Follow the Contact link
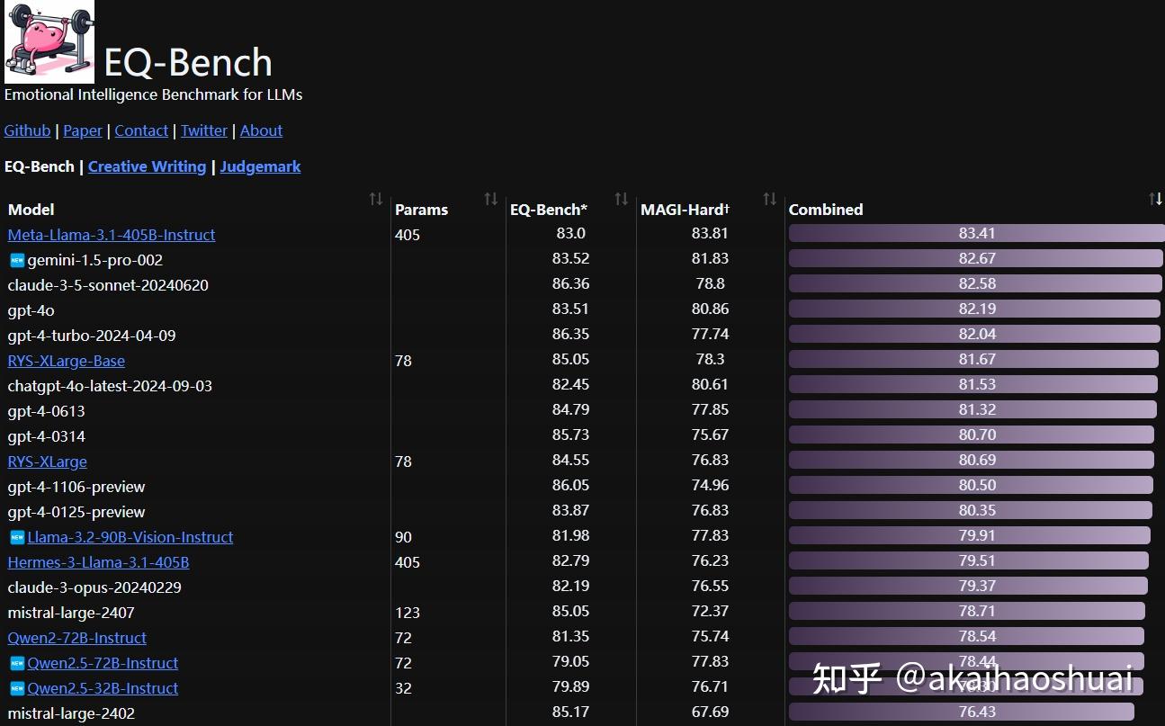The image size is (1165, 726). point(141,130)
